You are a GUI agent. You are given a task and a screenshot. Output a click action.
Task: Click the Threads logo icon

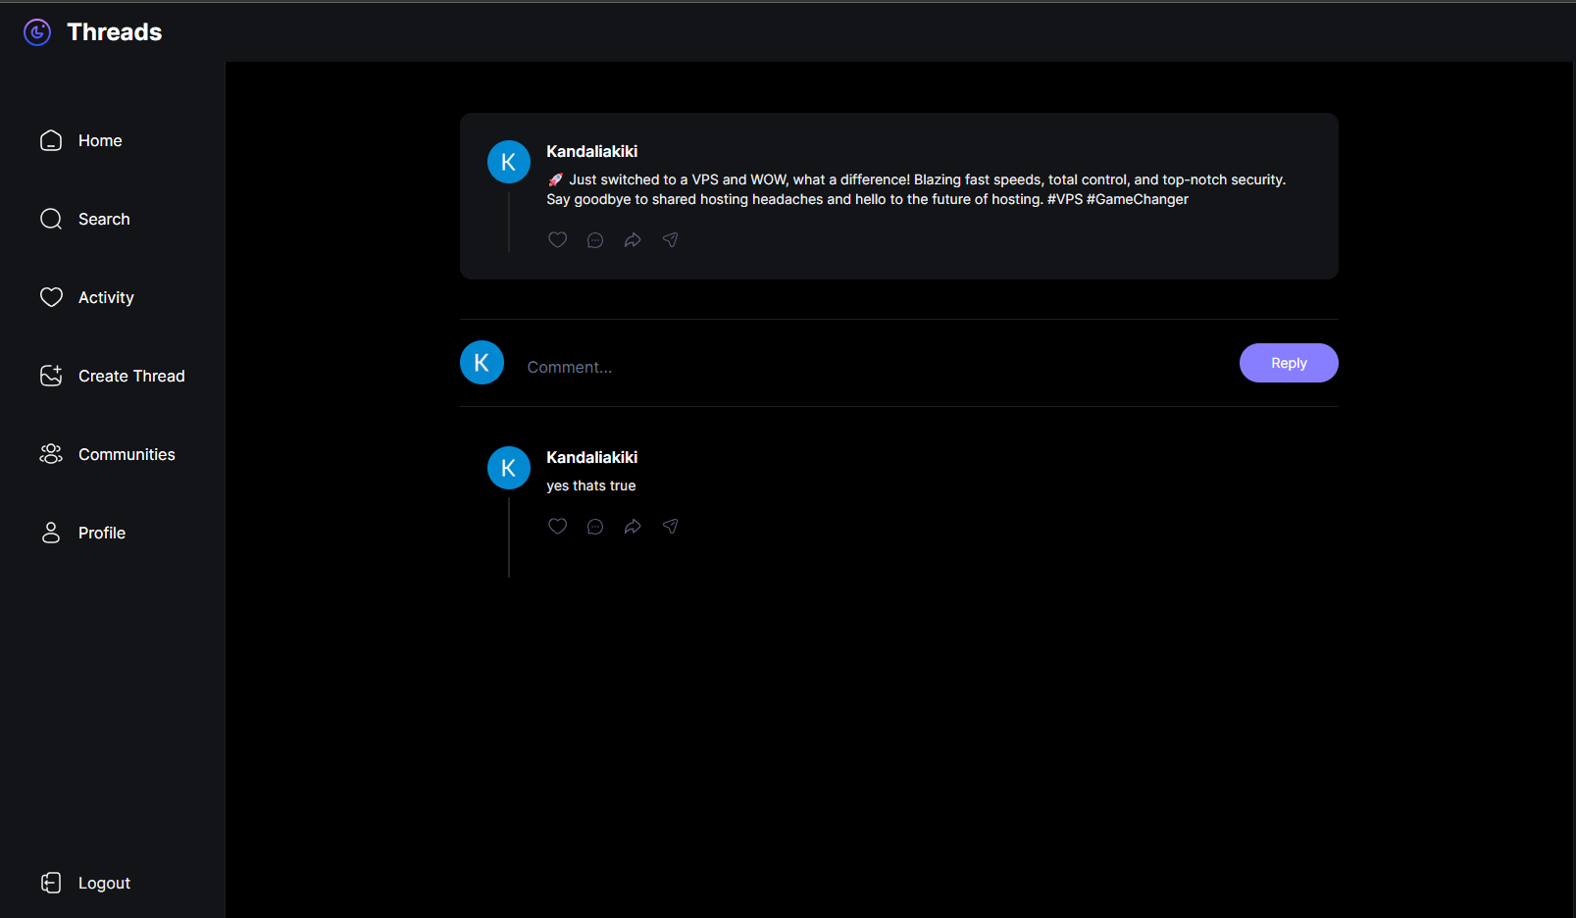pos(36,31)
